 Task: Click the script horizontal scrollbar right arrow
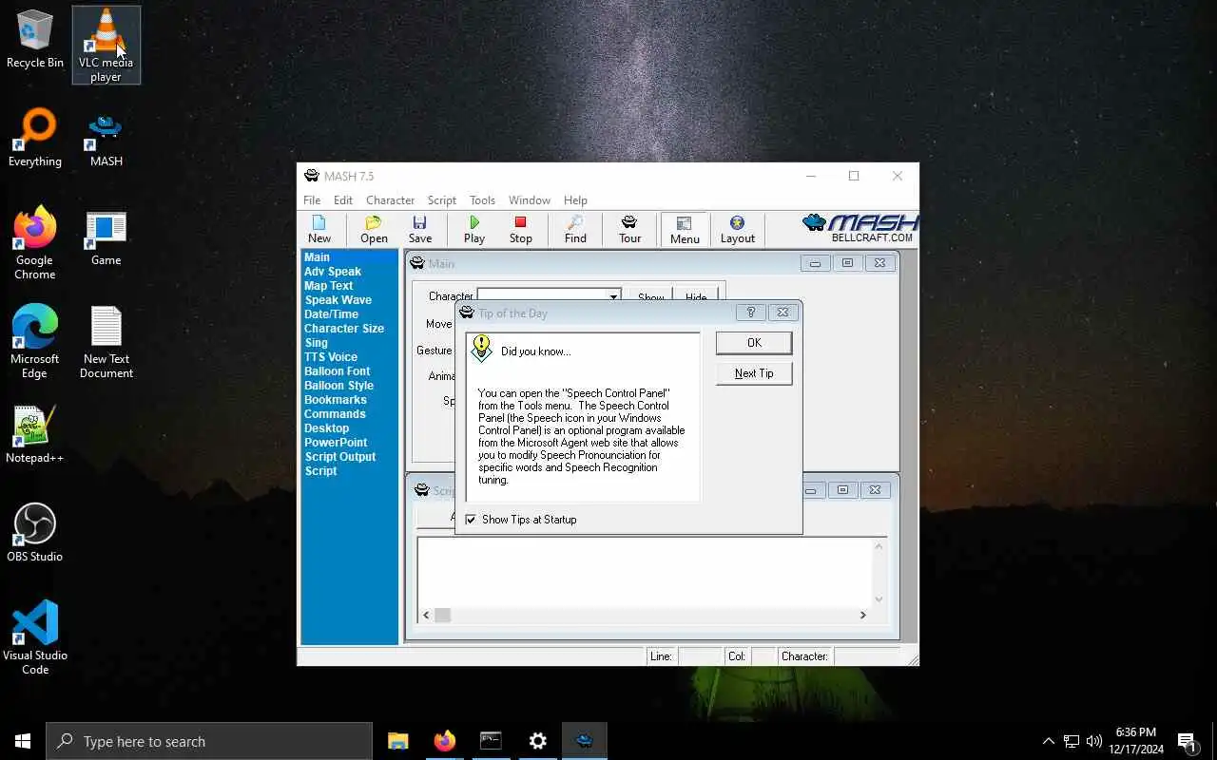[x=862, y=615]
